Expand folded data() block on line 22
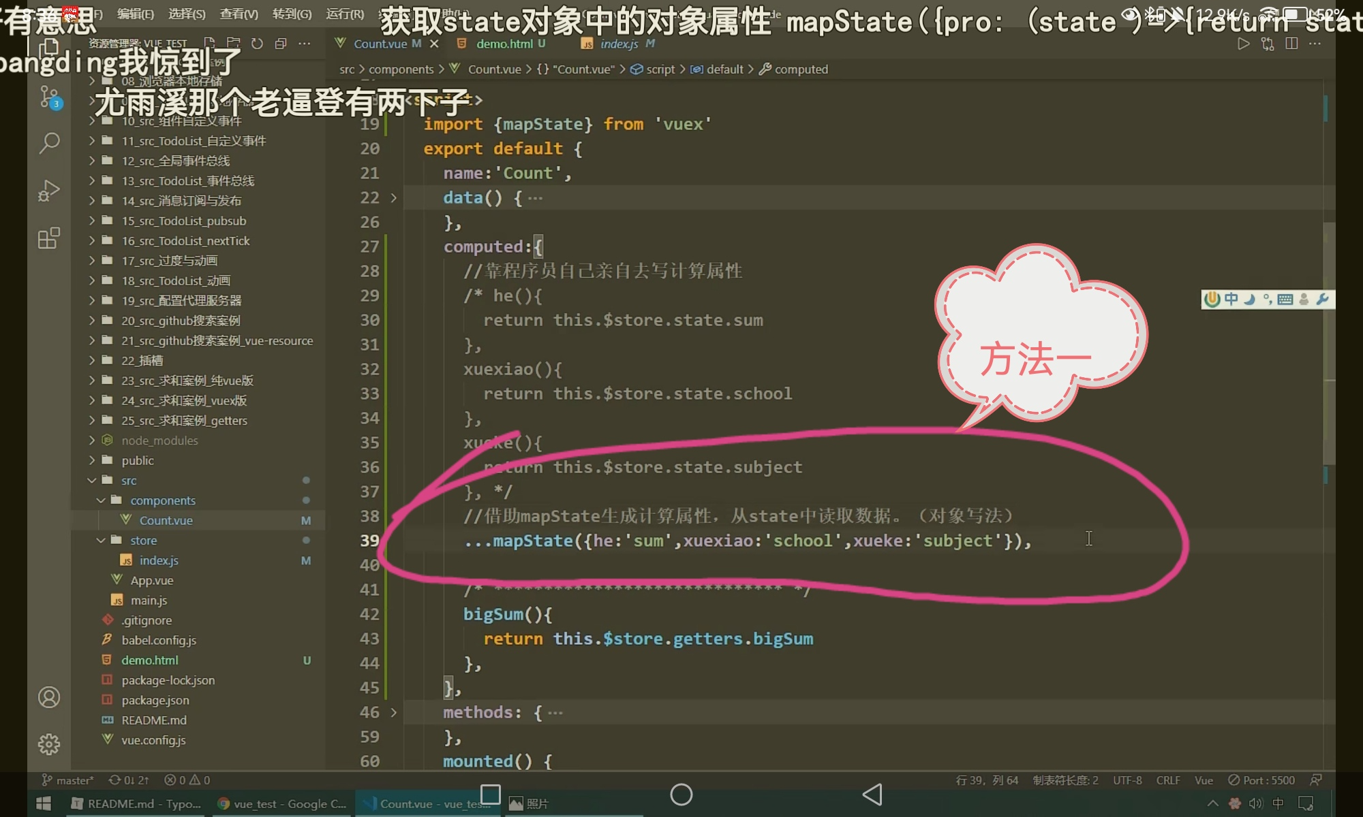Image resolution: width=1363 pixels, height=817 pixels. click(393, 198)
